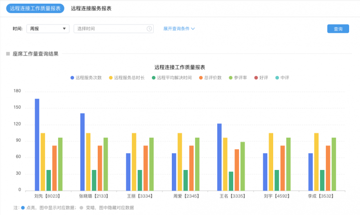Open the 周报 time period dropdown
Image resolution: width=360 pixels, height=215 pixels.
pos(48,29)
